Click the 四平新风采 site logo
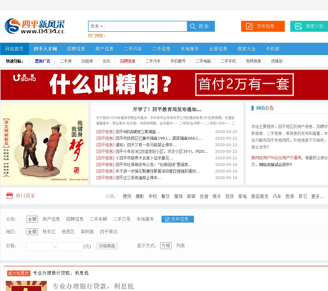 [x=35, y=26]
